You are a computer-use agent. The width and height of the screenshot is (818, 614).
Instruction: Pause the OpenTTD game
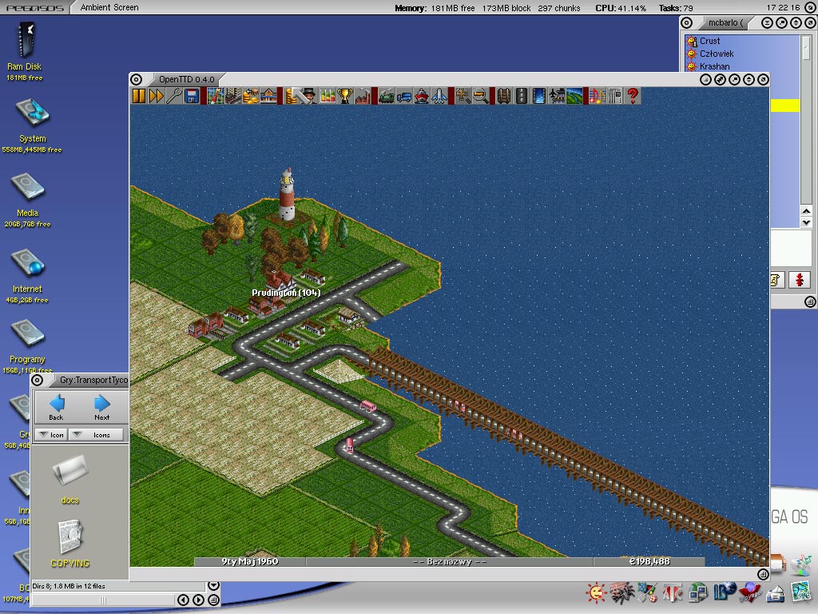pos(139,96)
